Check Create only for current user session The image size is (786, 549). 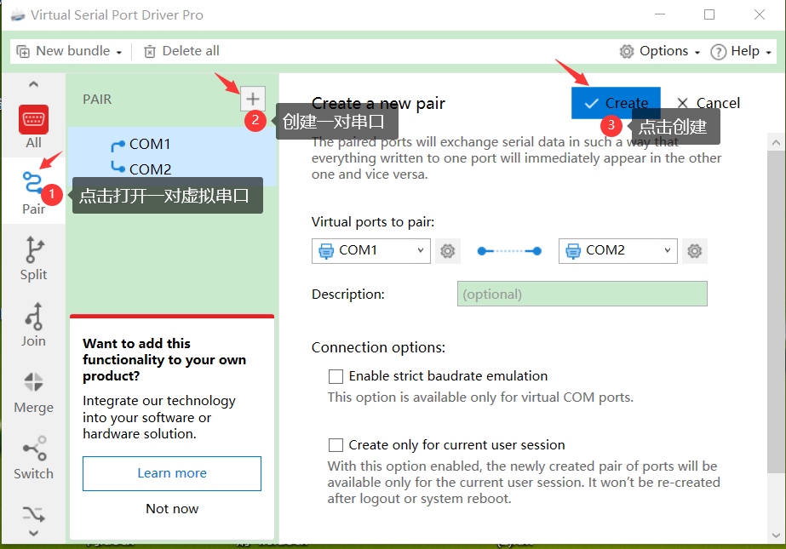pyautogui.click(x=336, y=445)
